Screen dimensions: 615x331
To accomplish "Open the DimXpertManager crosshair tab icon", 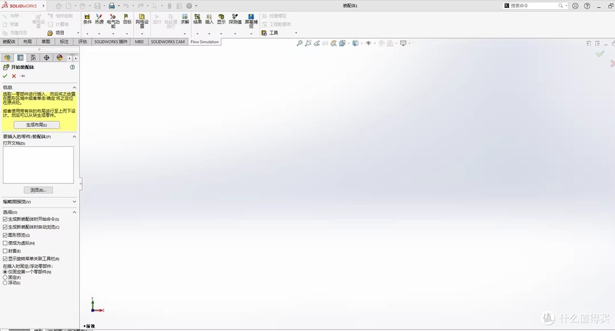I will [47, 57].
